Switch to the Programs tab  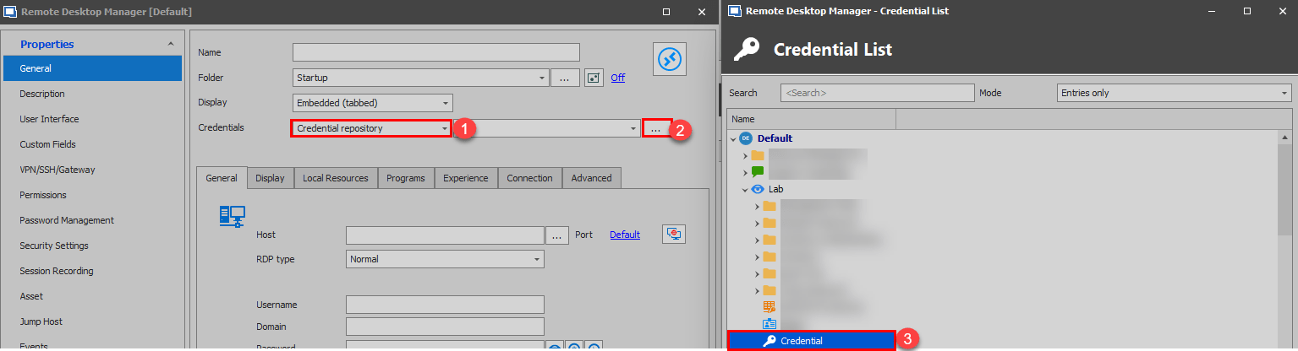[406, 178]
